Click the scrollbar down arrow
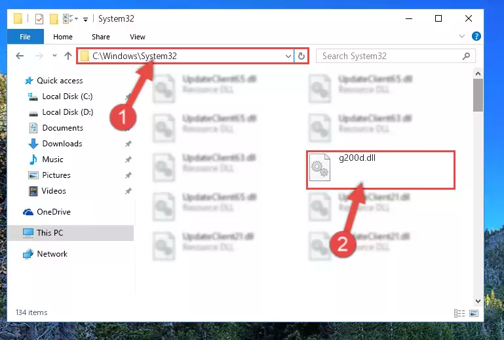Viewport: 504px width, 340px height. 478,301
